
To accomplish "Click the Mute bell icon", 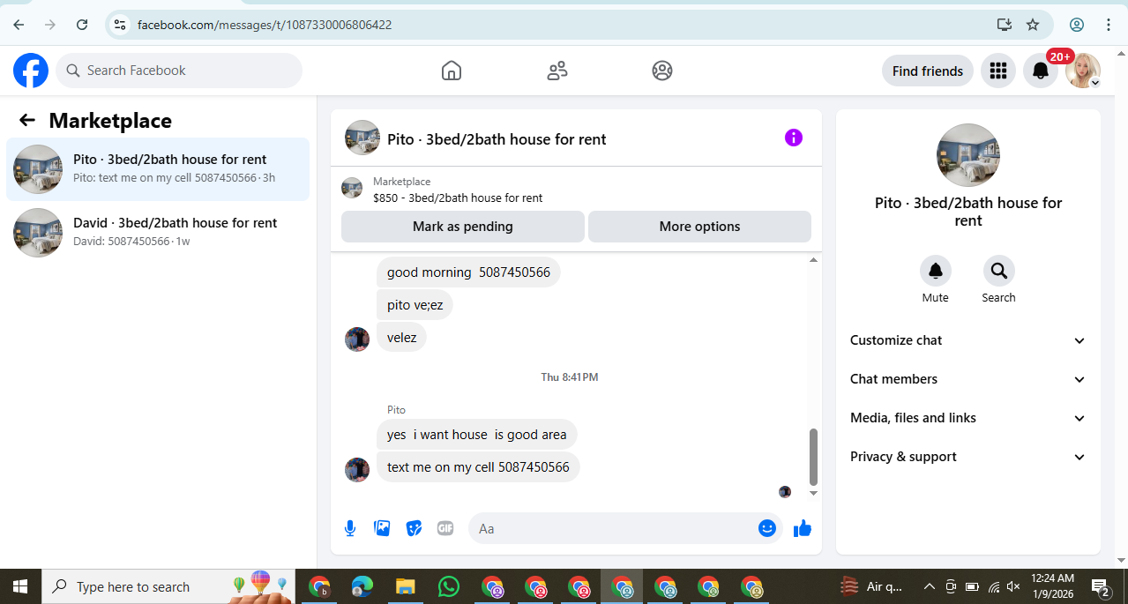I will pyautogui.click(x=936, y=272).
